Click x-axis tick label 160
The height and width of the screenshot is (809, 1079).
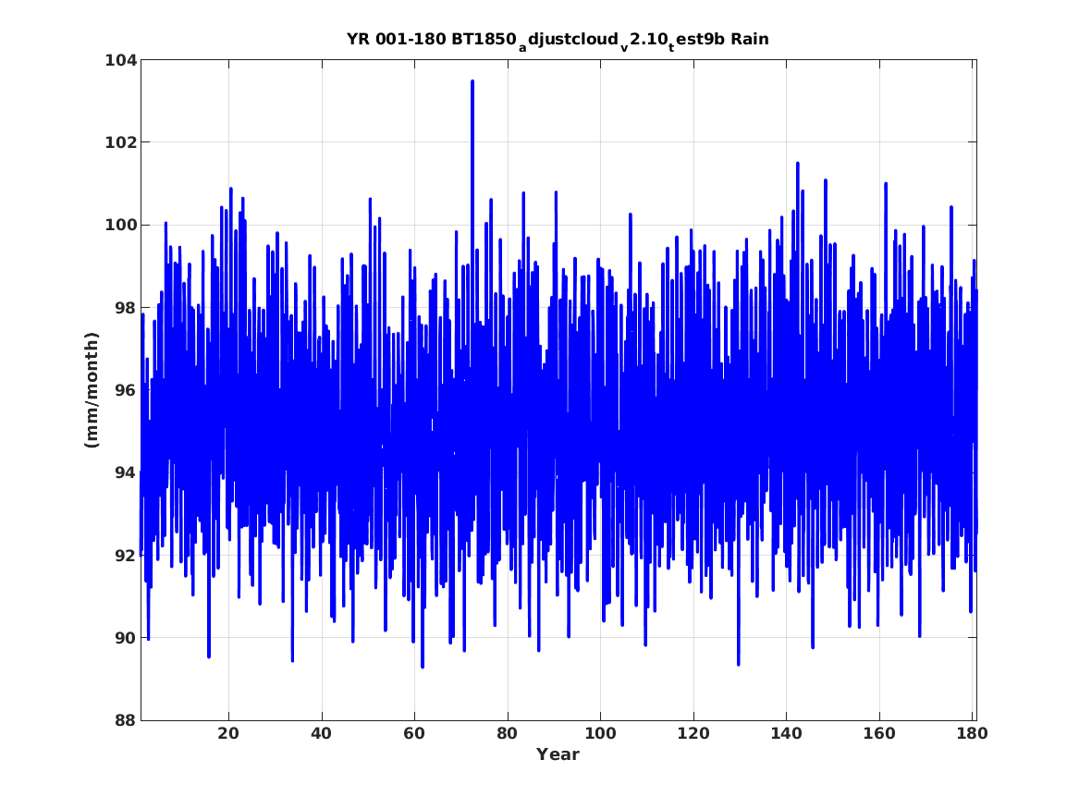pos(878,733)
